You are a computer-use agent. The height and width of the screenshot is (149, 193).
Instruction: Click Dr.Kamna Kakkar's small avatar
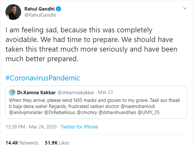[12, 92]
